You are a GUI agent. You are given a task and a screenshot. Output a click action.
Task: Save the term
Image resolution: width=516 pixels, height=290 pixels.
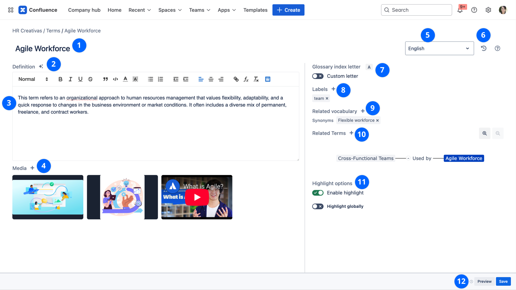pos(503,281)
